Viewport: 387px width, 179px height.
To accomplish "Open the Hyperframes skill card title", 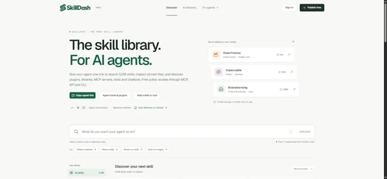I will click(232, 53).
